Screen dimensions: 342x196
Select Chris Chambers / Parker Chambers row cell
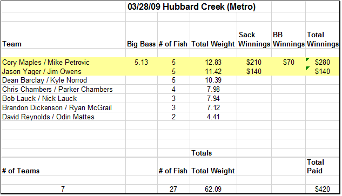pyautogui.click(x=63, y=90)
